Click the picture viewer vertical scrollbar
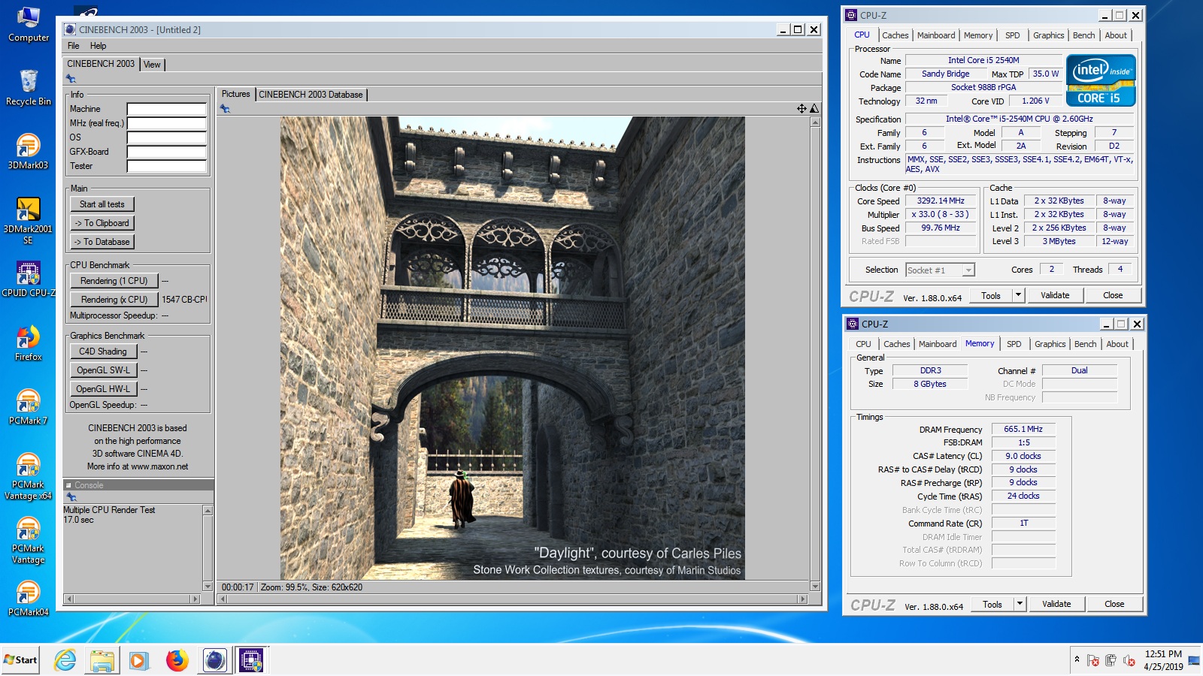 tap(815, 355)
